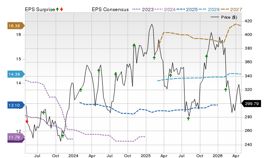266x158 pixels.
Task: Click the green surprise arrow after 2026 near 320
Action: click(226, 90)
